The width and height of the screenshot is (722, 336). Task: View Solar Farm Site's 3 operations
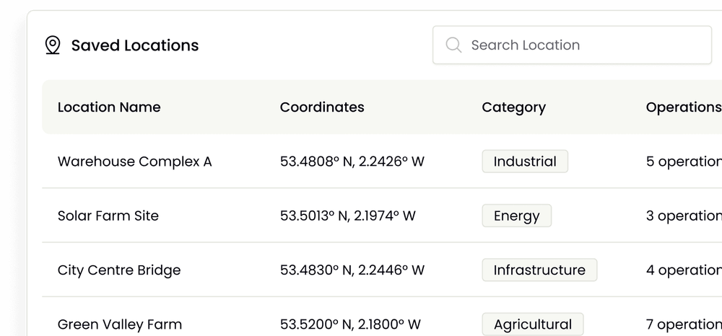click(683, 216)
